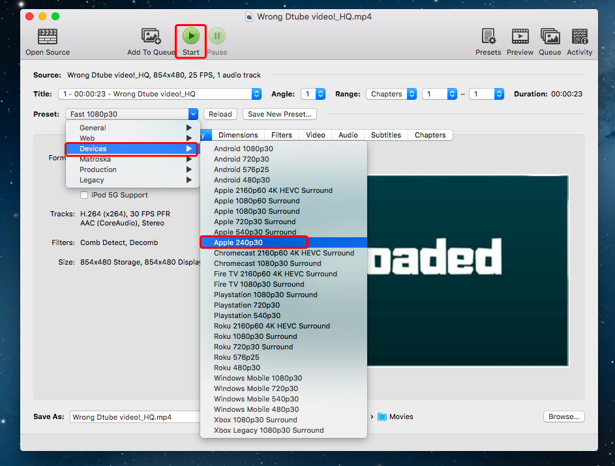Click the Browse button

coord(563,416)
